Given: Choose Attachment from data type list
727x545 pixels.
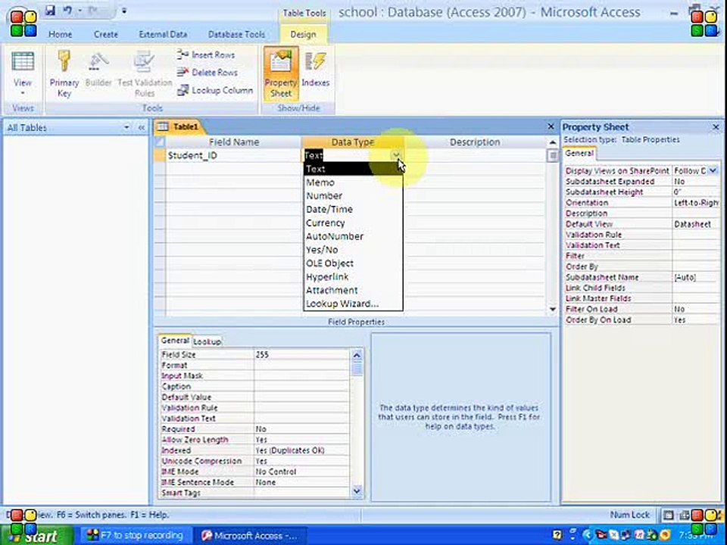Looking at the screenshot, I should click(353, 290).
